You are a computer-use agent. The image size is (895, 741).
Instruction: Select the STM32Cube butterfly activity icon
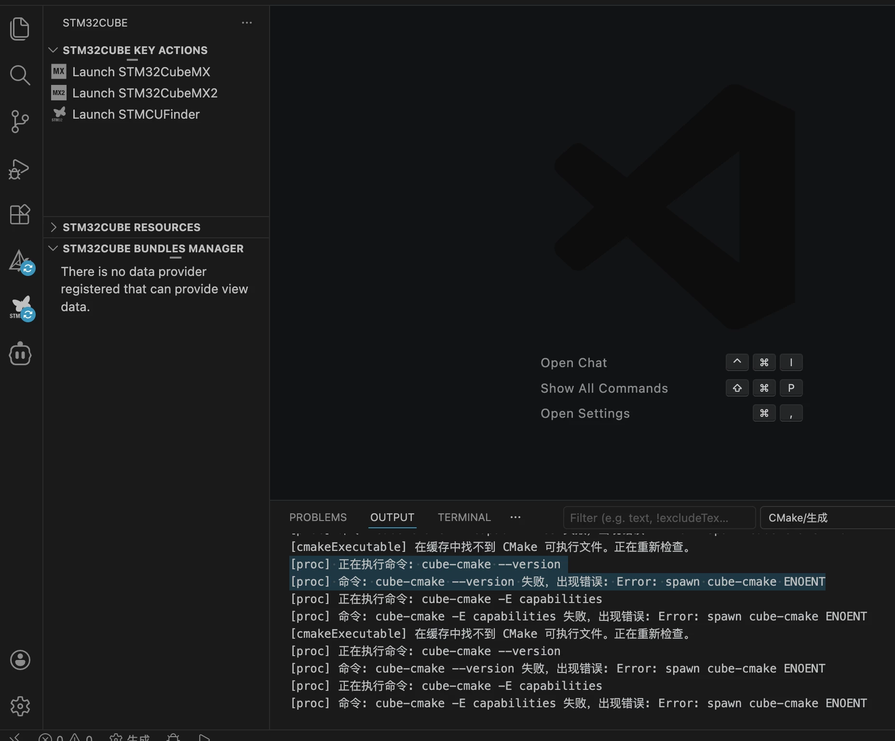(21, 308)
